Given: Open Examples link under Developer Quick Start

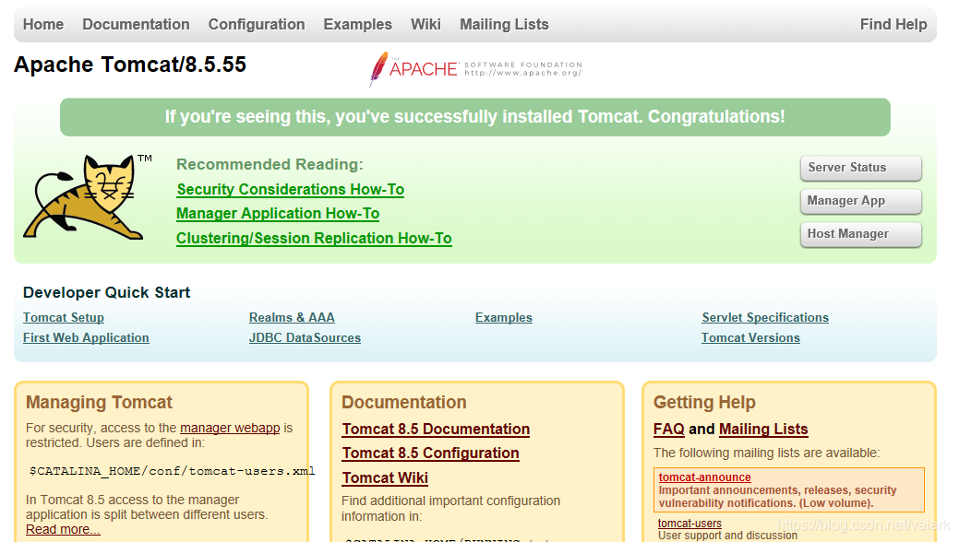Looking at the screenshot, I should tap(504, 318).
